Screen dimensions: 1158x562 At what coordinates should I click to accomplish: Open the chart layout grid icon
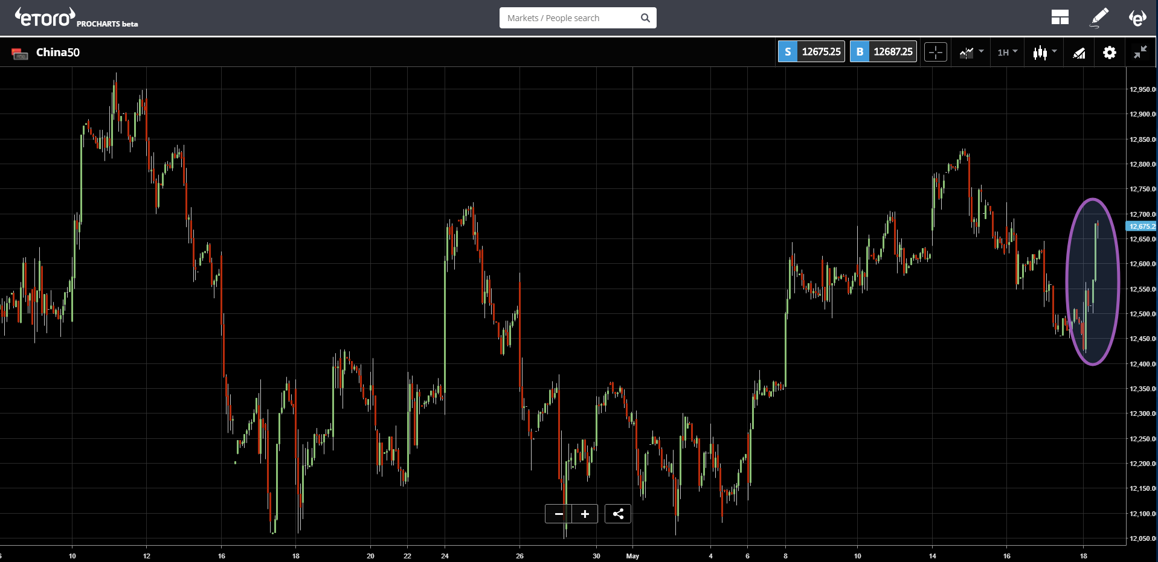click(1060, 18)
